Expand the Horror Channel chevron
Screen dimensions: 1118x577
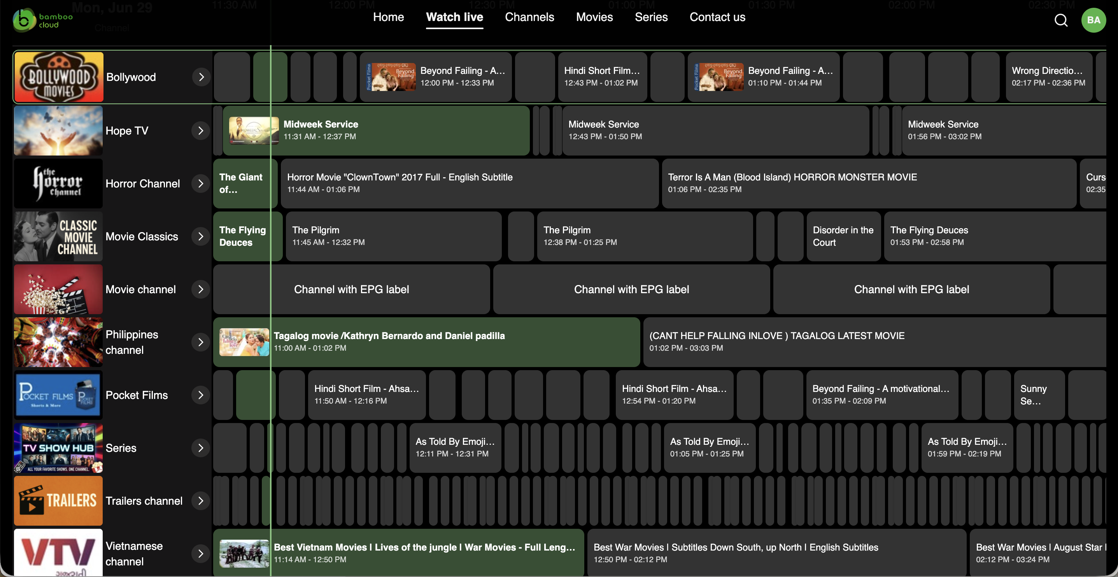point(200,184)
